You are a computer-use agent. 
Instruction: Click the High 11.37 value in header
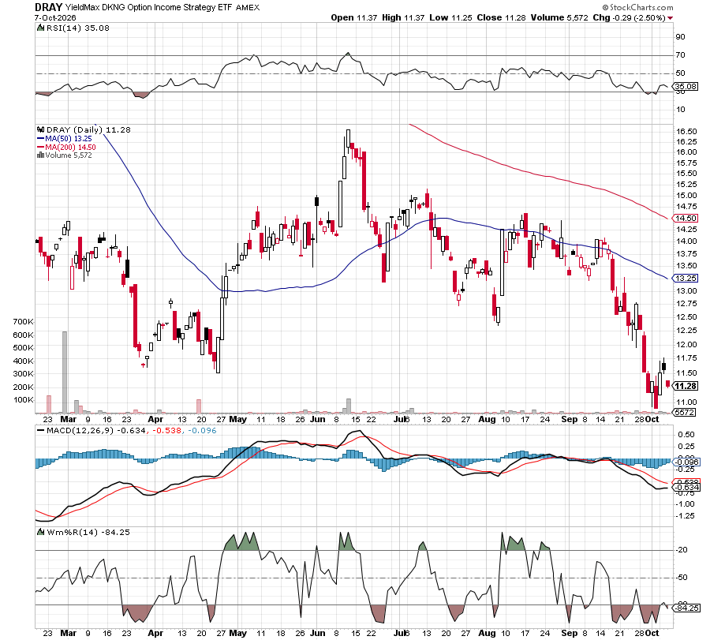click(x=403, y=17)
